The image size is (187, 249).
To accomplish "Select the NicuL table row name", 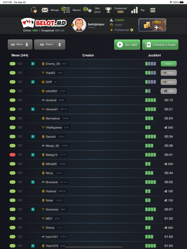I will pyautogui.click(x=49, y=173).
